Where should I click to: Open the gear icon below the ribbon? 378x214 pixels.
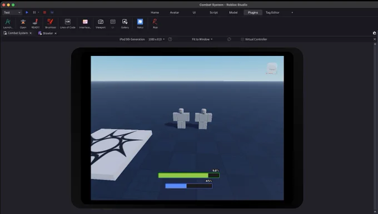pyautogui.click(x=374, y=33)
